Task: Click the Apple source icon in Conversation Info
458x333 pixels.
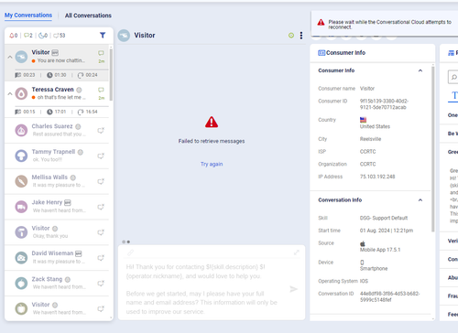Action: coord(363,243)
